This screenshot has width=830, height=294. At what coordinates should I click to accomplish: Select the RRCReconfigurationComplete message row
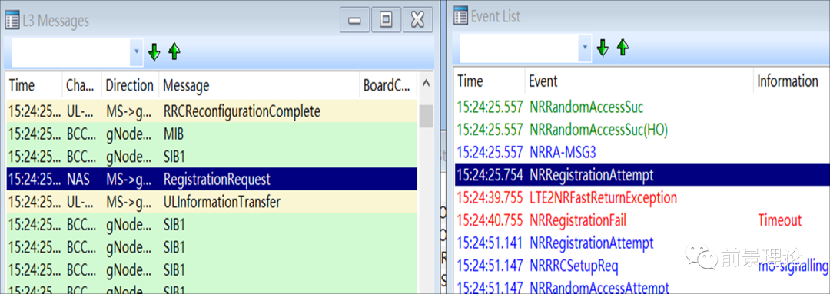point(212,111)
